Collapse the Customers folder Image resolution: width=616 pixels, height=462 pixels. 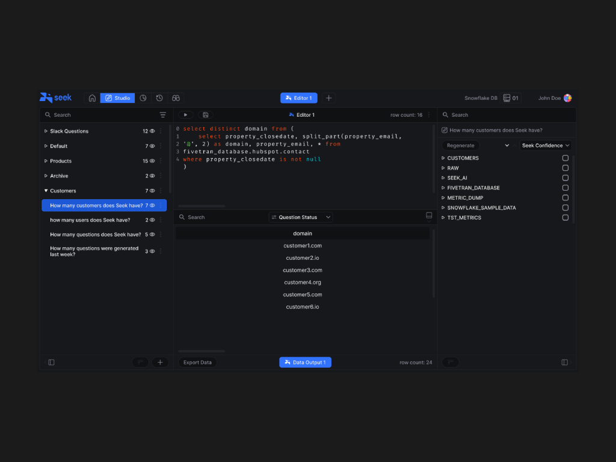[x=46, y=191]
